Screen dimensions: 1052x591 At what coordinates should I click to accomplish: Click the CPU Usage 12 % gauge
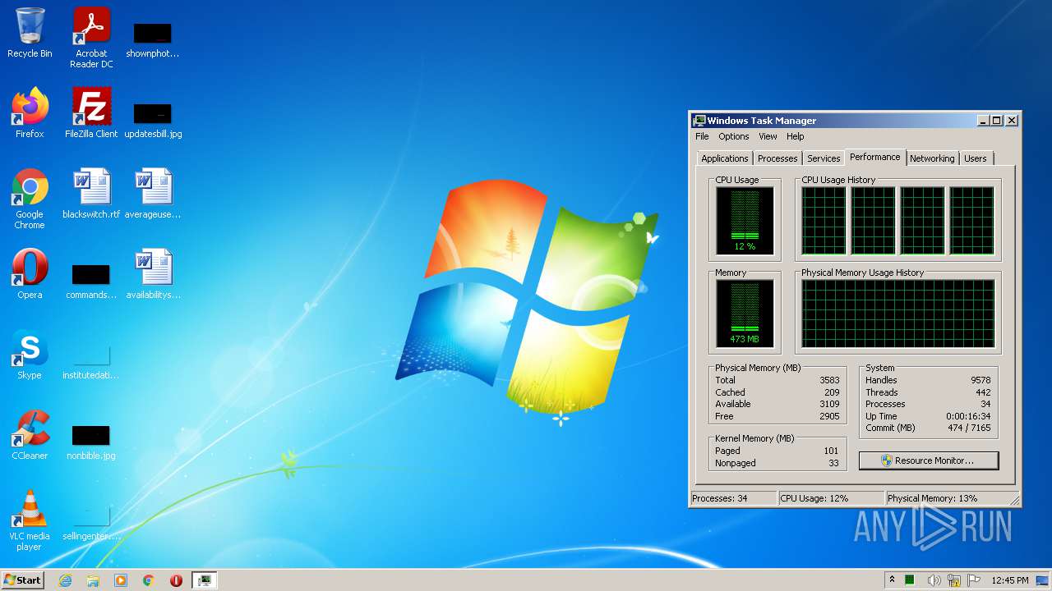[x=745, y=220]
